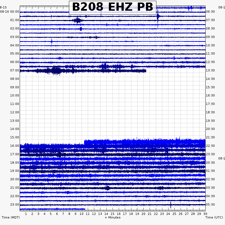225x225 pixels.
Task: Click the '06:30' UTC time label
Action: (210, 12)
